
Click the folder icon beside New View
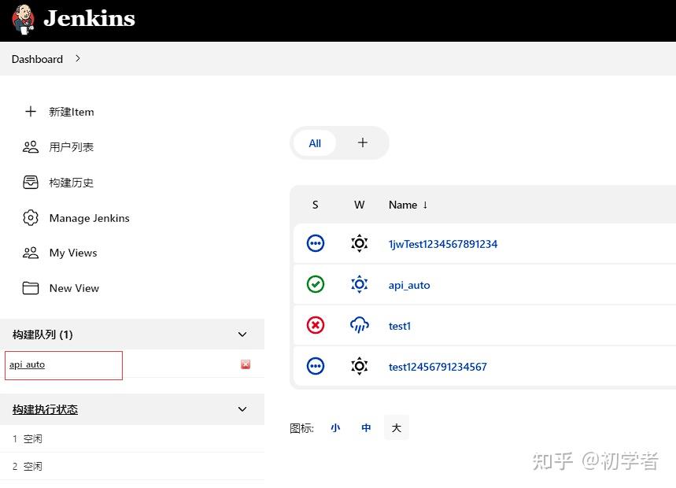tap(30, 288)
